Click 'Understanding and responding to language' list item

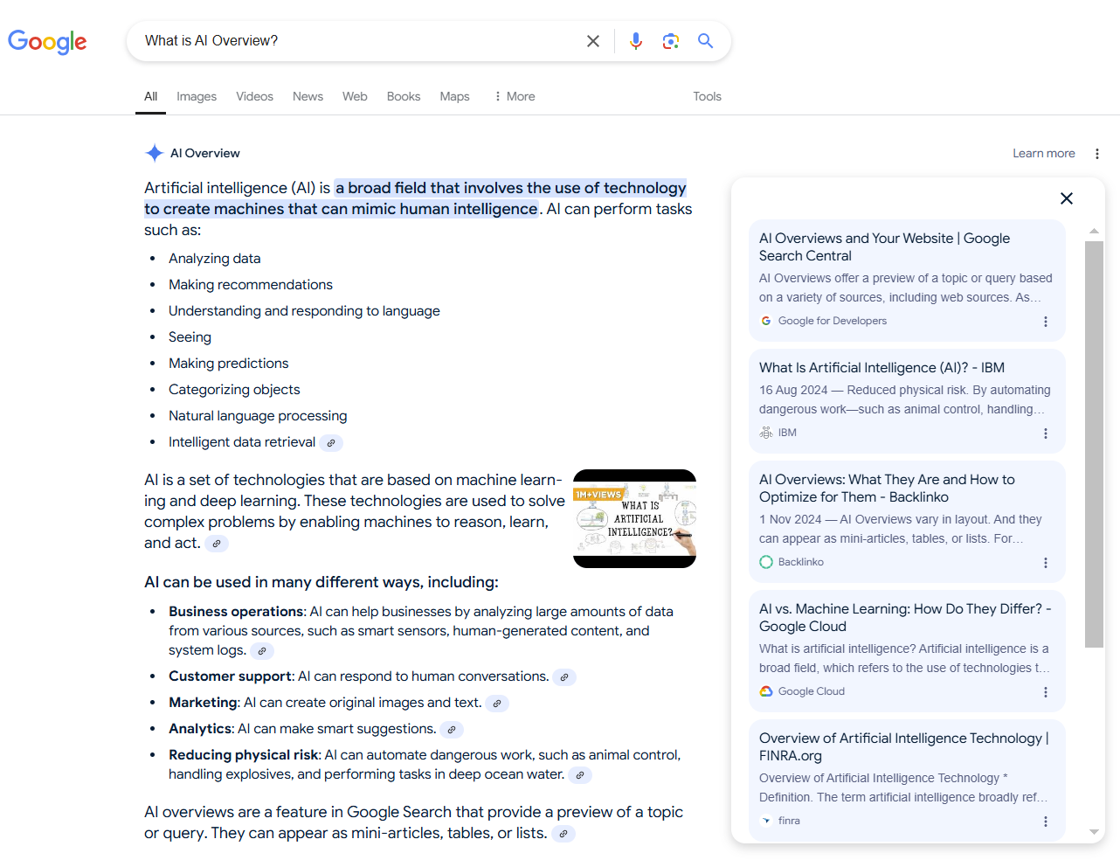(x=304, y=311)
